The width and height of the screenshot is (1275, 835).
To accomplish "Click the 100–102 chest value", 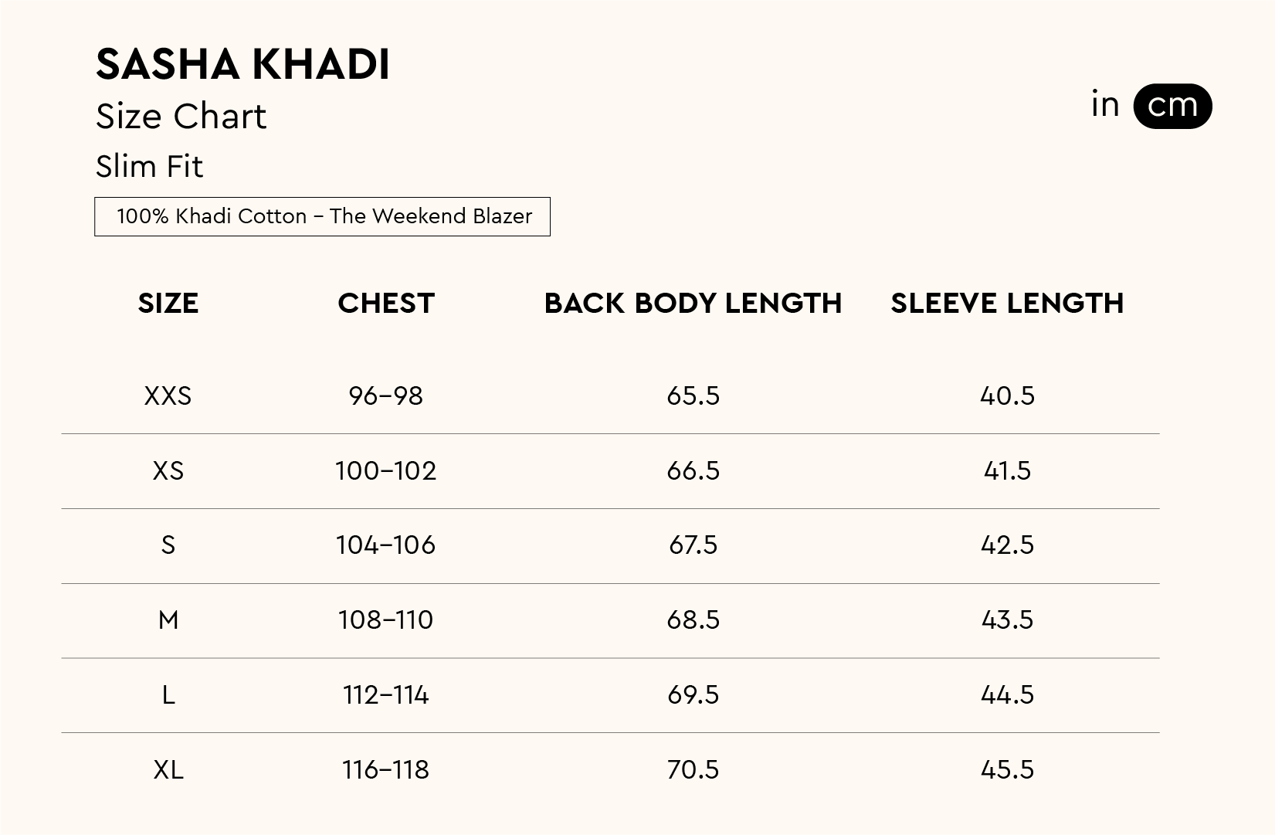I will pos(386,471).
